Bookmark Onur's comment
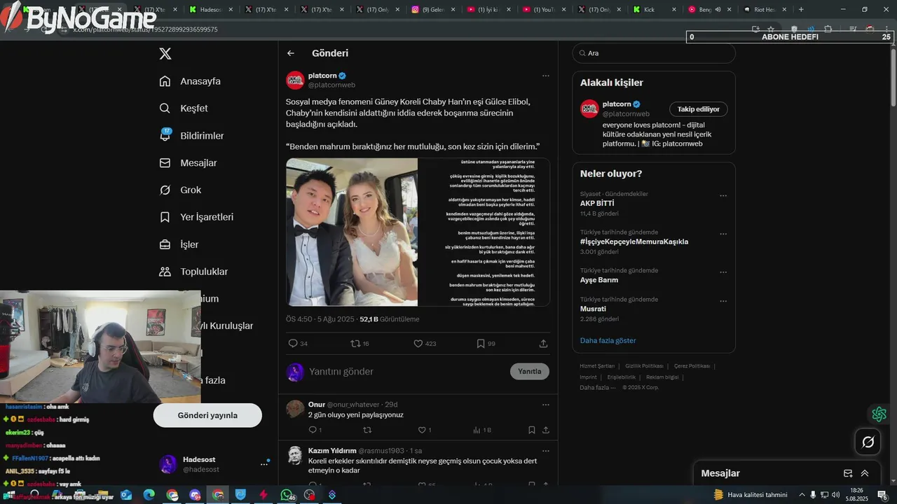This screenshot has height=504, width=897. [x=531, y=430]
